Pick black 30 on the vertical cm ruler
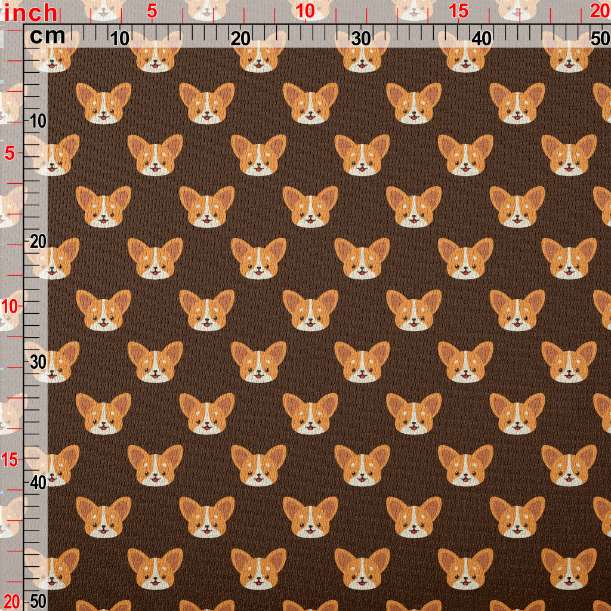 [38, 363]
